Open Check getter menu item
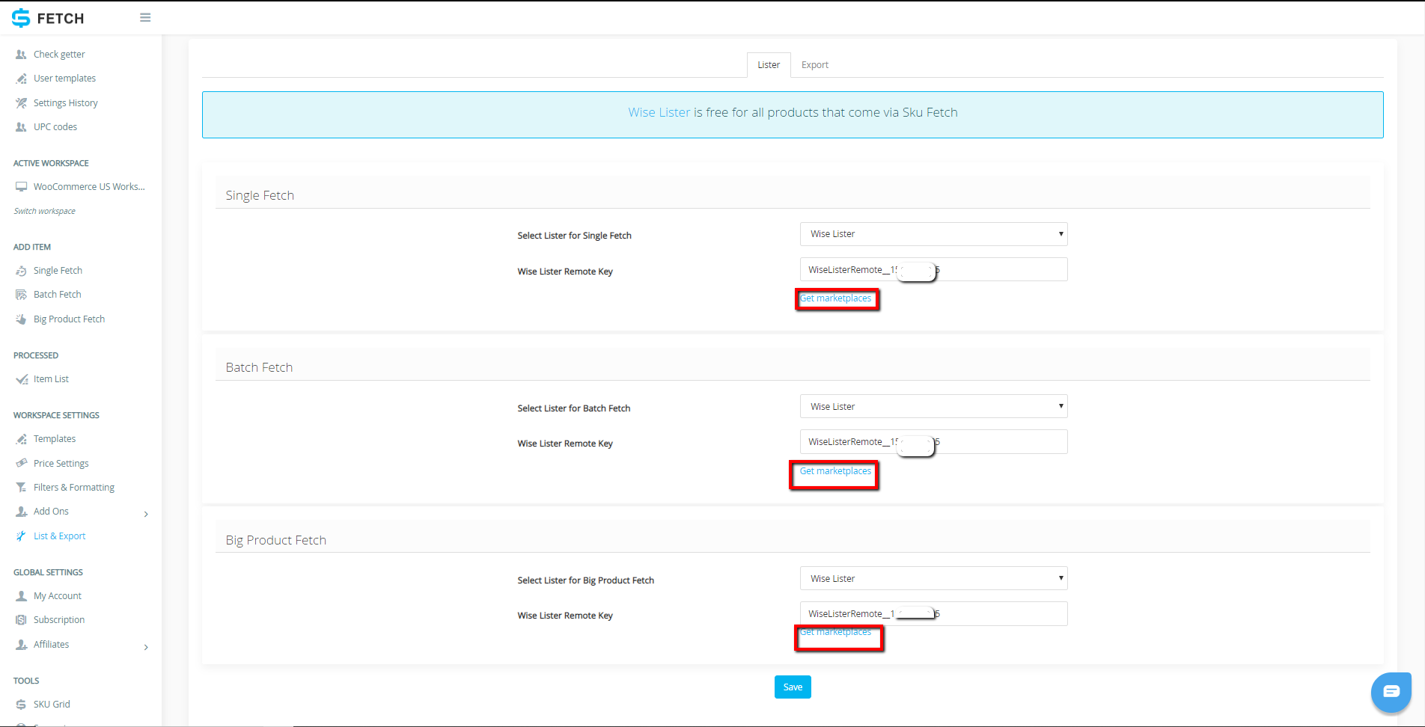 pos(59,55)
